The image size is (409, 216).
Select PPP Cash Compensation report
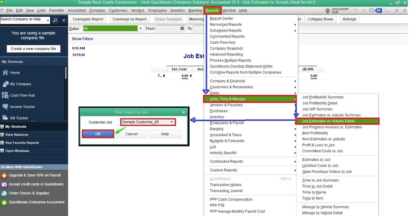click(x=231, y=199)
